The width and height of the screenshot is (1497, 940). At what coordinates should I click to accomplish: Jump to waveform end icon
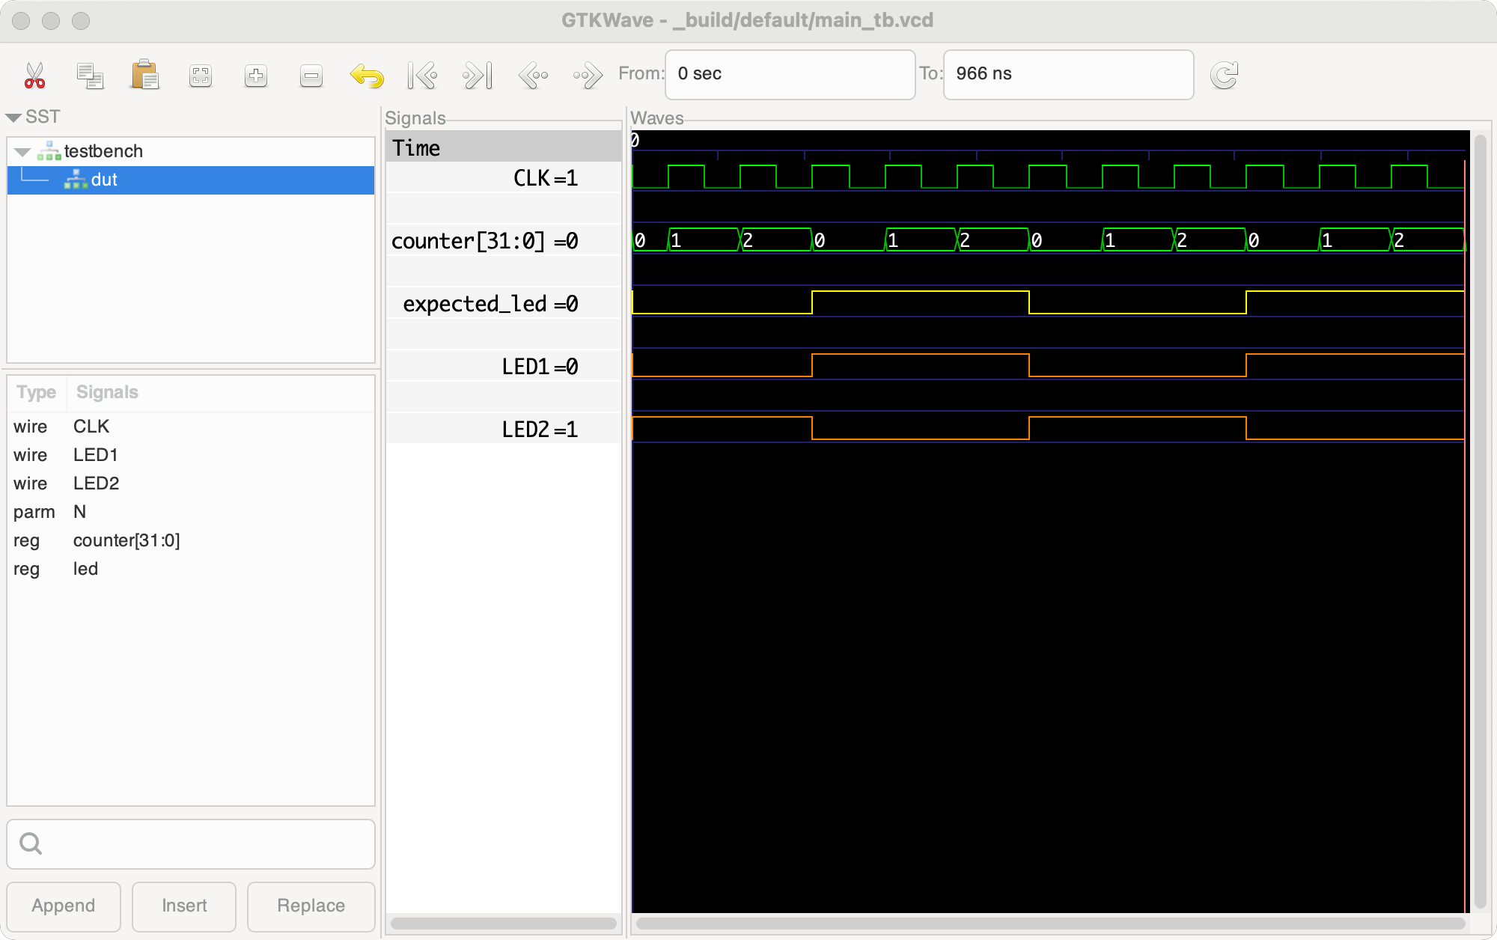coord(477,75)
